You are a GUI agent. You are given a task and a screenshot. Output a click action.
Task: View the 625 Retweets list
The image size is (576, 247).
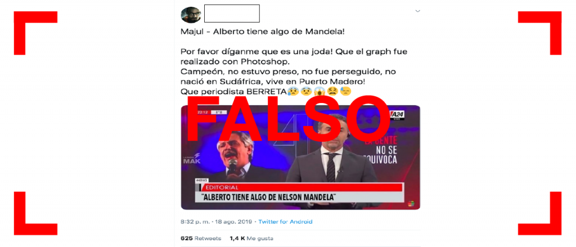(x=201, y=238)
